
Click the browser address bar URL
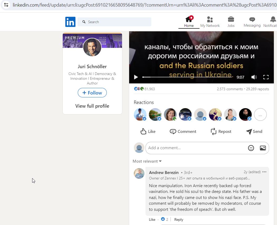tap(144, 5)
